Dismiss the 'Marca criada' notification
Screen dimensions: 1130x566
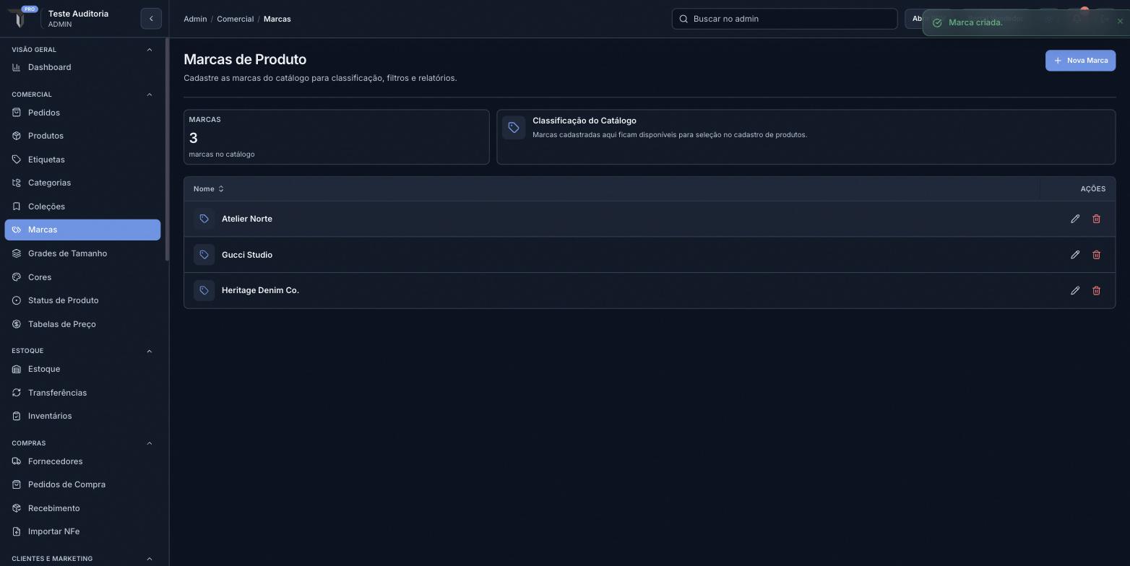tap(1120, 22)
